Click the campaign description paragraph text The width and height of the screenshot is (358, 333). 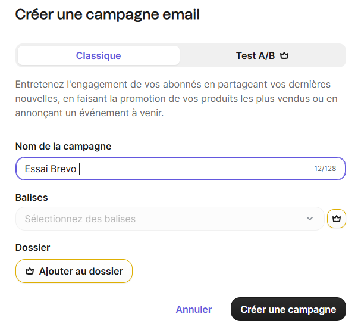coord(172,98)
